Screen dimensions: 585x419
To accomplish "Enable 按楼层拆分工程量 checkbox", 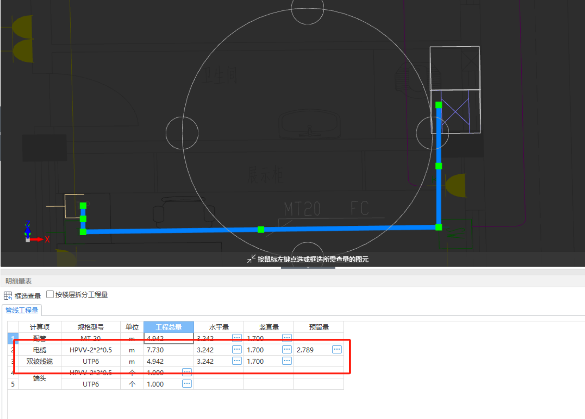I will (x=50, y=295).
